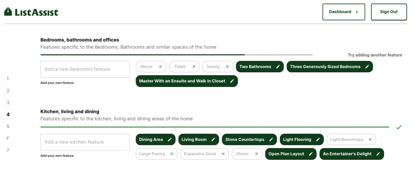Click the X icon on Mirror chip

click(160, 67)
